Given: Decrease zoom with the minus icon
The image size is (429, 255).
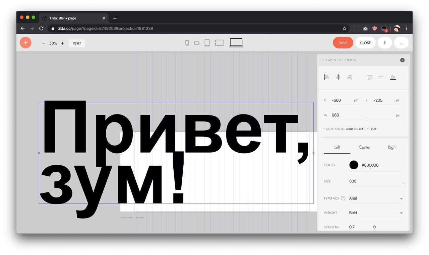Looking at the screenshot, I should click(x=44, y=43).
